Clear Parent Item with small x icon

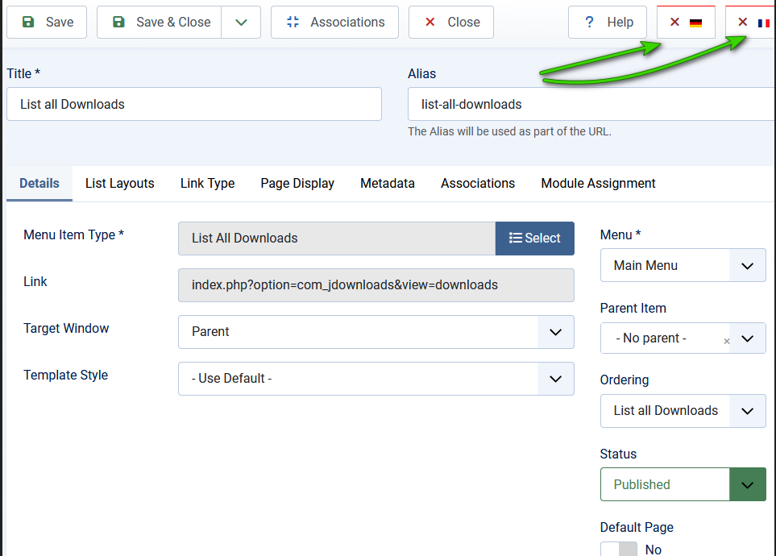pos(726,341)
